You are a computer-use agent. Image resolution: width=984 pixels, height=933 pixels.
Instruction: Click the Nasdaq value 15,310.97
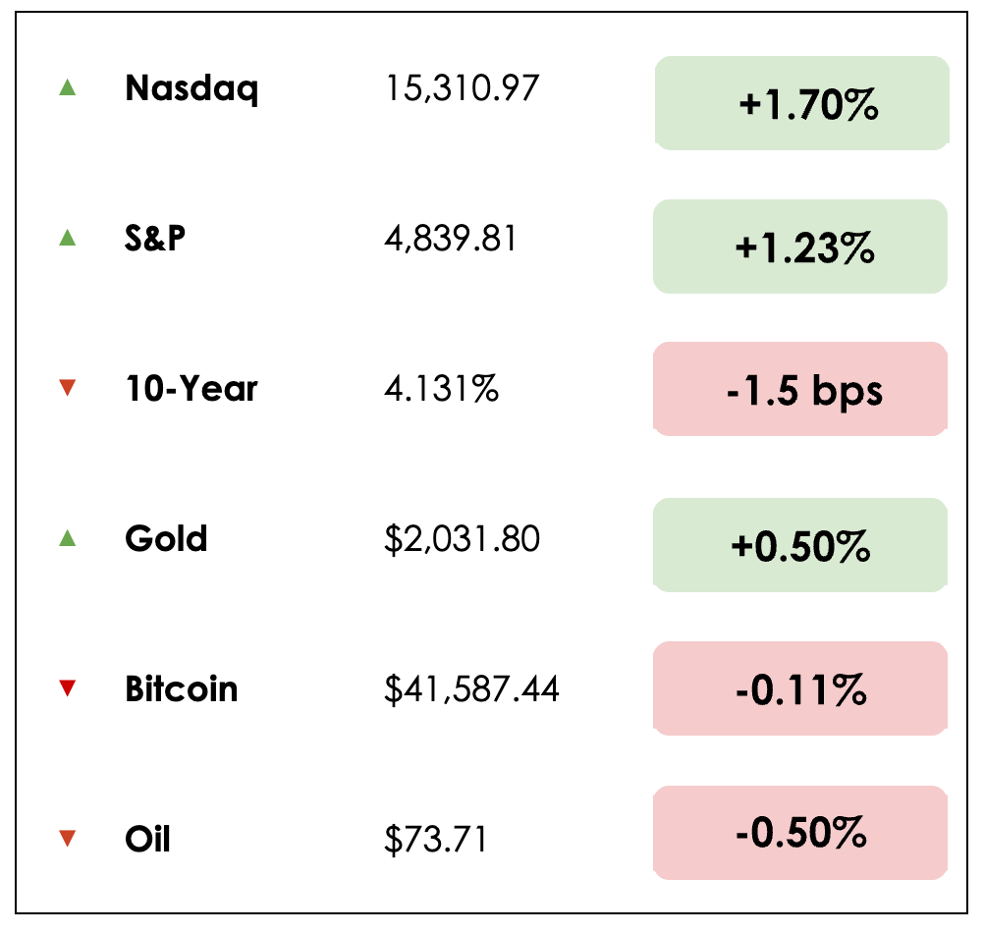(462, 89)
